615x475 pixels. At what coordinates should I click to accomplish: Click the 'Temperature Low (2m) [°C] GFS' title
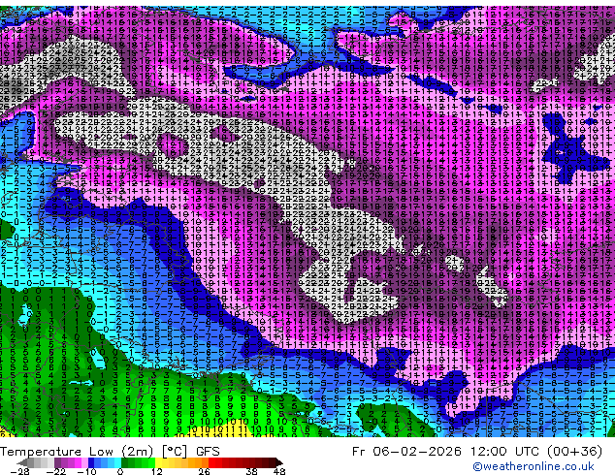(x=110, y=452)
